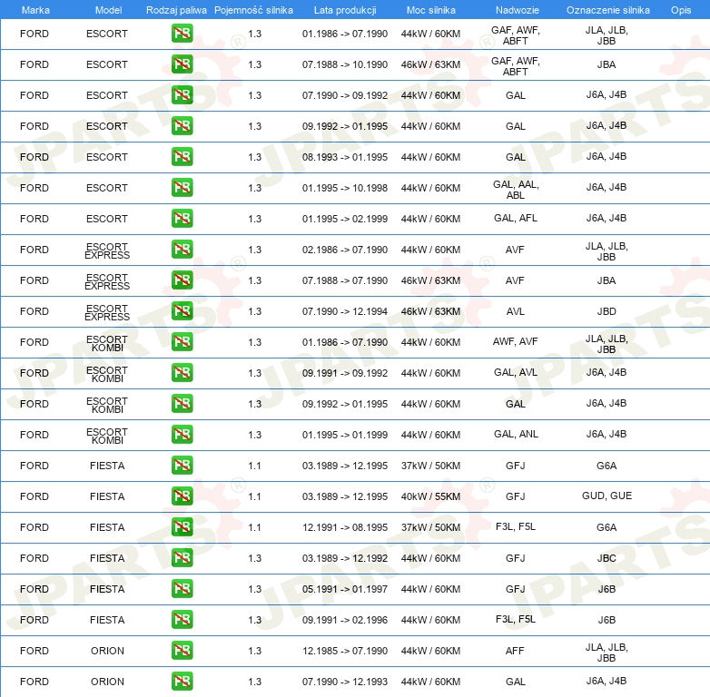This screenshot has height=697, width=710.
Task: Click fuel icon in Fiesta 09.1991 -> 02.1996 row
Action: [x=182, y=619]
